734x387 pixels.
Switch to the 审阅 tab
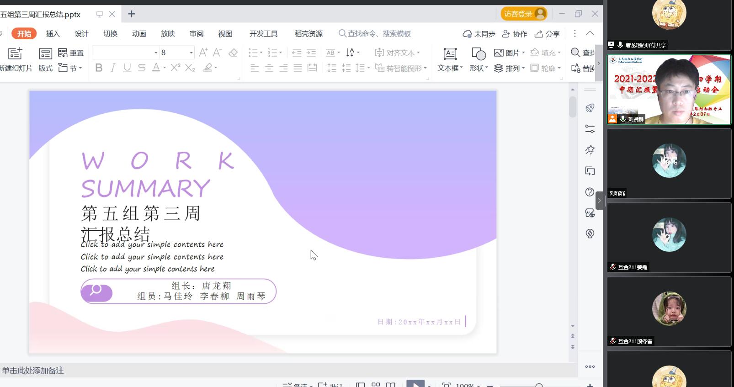click(197, 33)
